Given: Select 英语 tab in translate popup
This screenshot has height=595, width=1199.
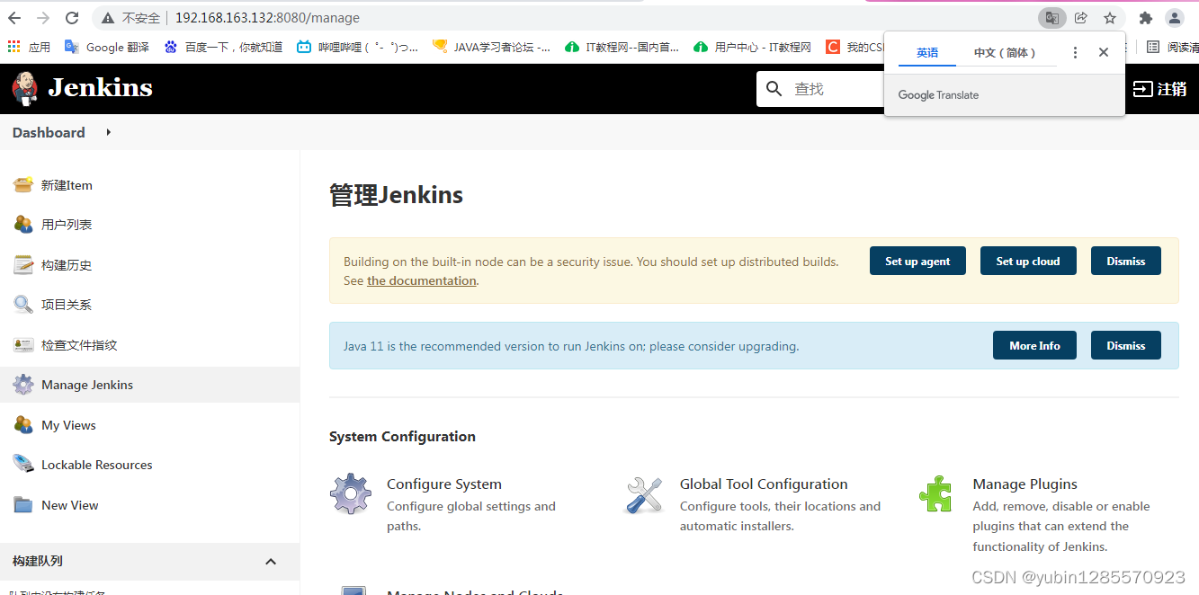Looking at the screenshot, I should pos(927,52).
